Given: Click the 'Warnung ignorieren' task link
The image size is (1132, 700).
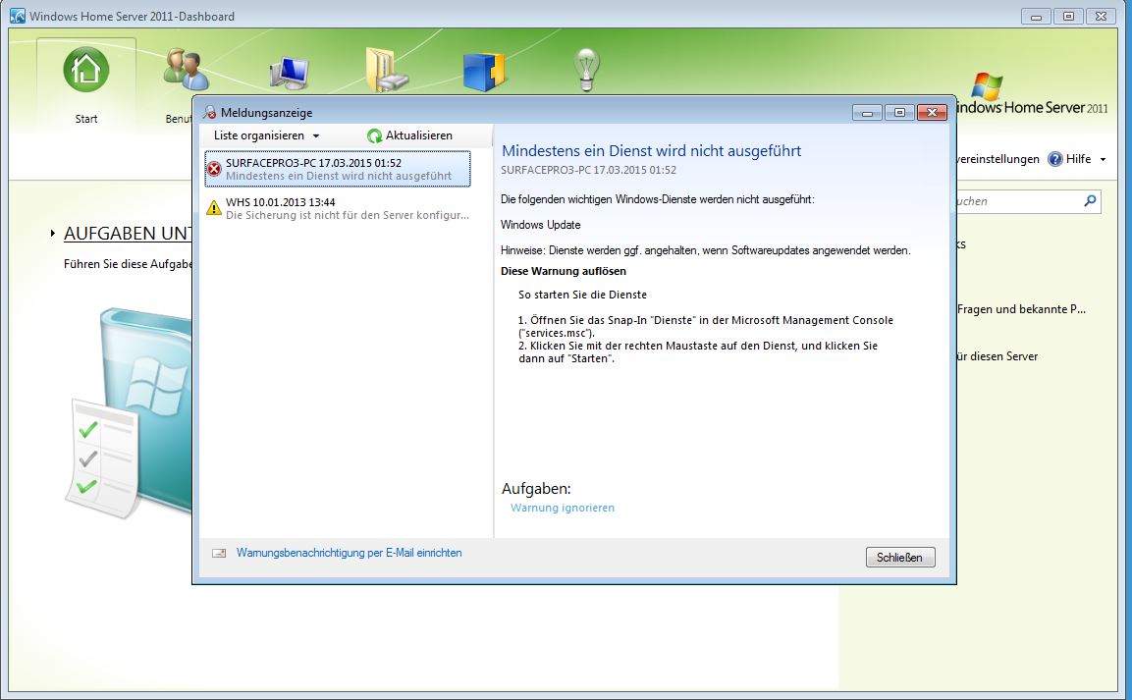Looking at the screenshot, I should pos(563,508).
